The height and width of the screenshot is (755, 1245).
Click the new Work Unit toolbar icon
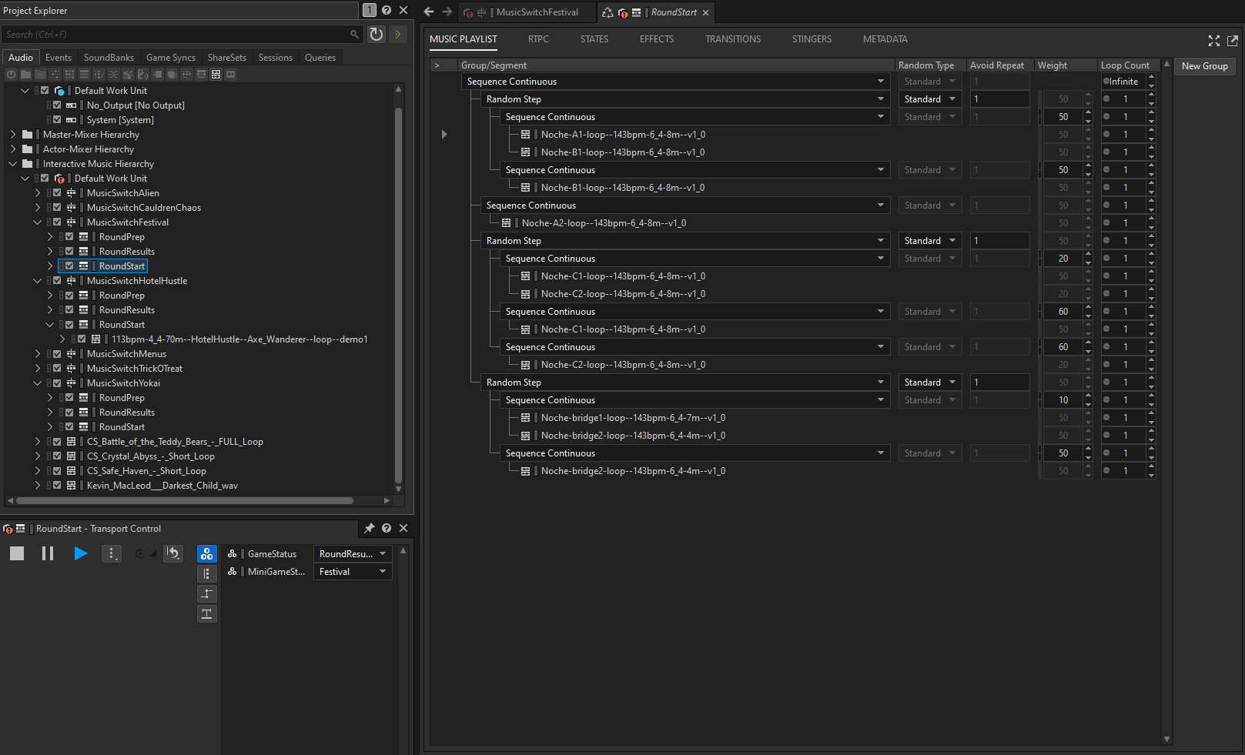[11, 75]
